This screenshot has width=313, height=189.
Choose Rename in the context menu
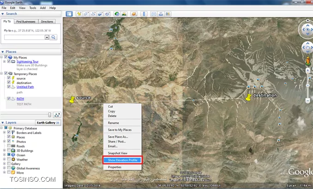click(122, 123)
